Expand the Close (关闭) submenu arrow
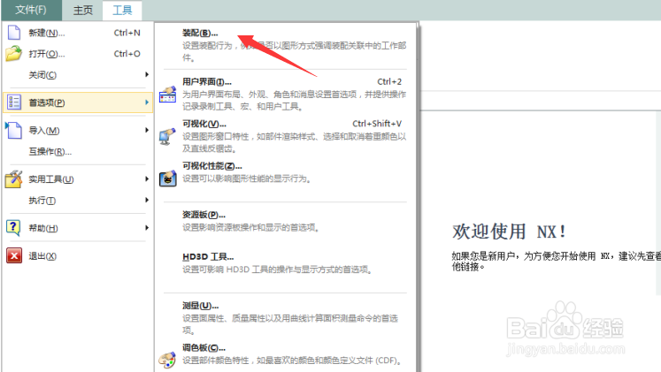 tap(147, 74)
